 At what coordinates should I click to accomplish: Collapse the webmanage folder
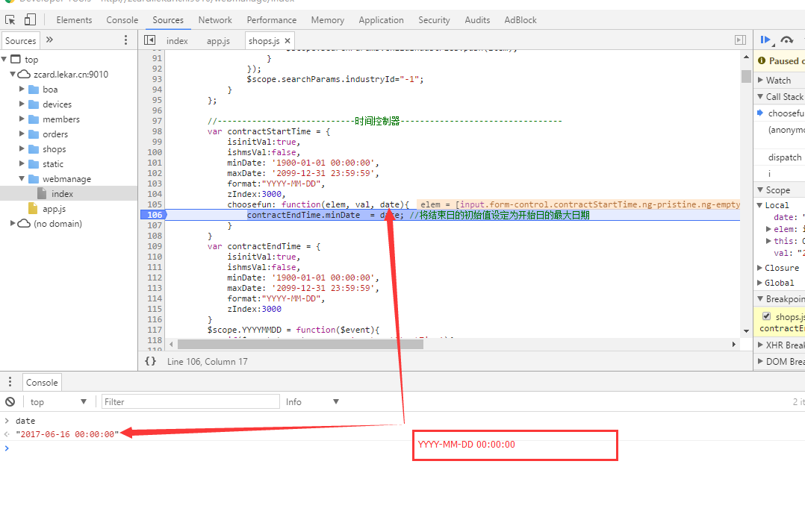(x=22, y=179)
